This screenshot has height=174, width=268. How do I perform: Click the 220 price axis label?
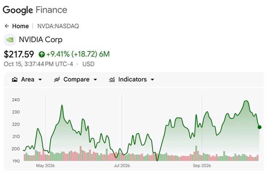(x=16, y=124)
